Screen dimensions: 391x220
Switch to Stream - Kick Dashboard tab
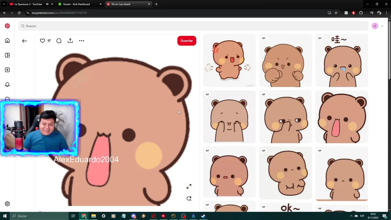pyautogui.click(x=76, y=4)
